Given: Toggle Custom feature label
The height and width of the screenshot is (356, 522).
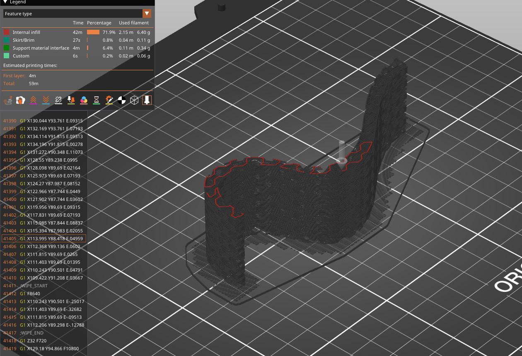Looking at the screenshot, I should point(21,56).
